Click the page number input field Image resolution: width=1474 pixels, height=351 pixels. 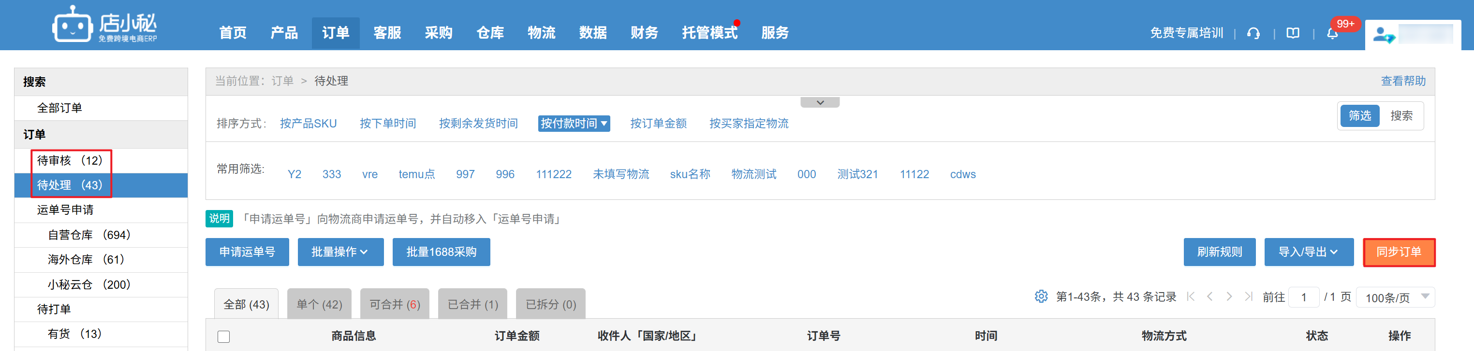tap(1303, 297)
